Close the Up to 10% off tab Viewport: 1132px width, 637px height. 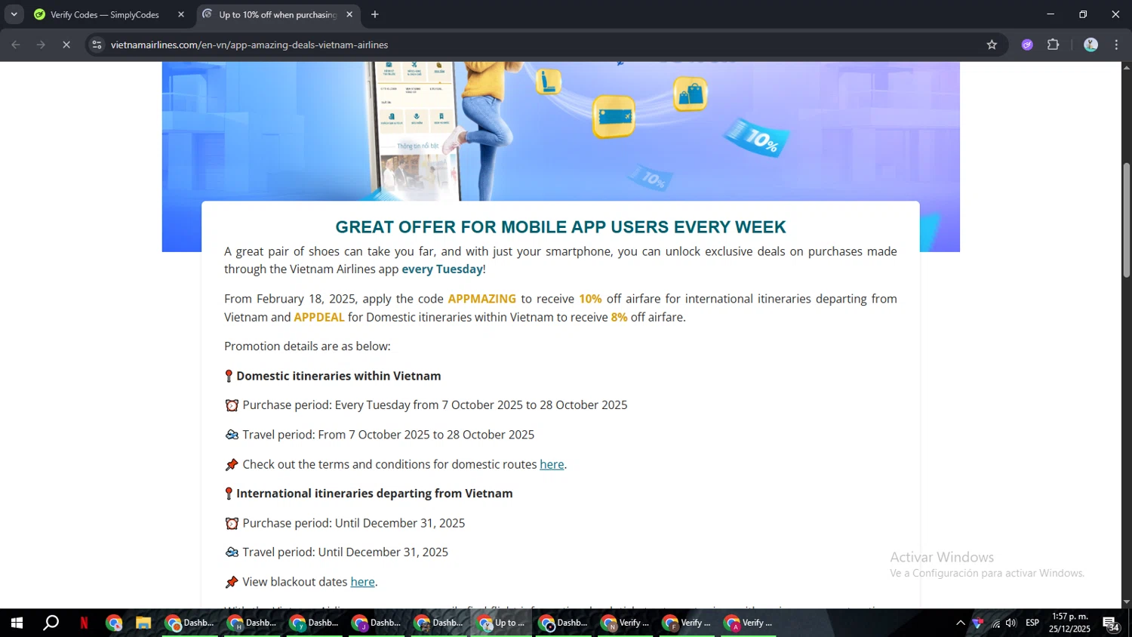(x=349, y=14)
